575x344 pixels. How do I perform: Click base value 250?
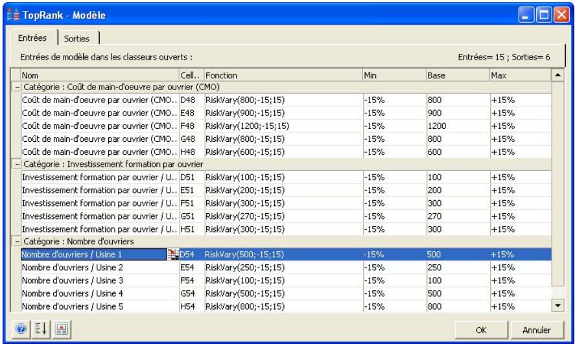tap(434, 268)
